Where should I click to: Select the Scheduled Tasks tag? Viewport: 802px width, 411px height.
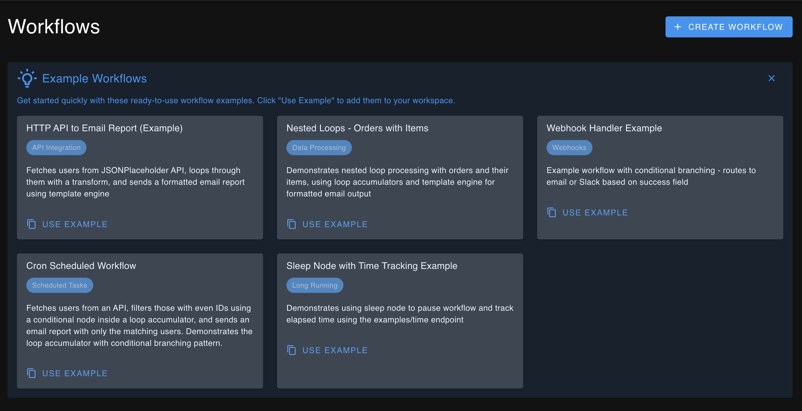(59, 285)
